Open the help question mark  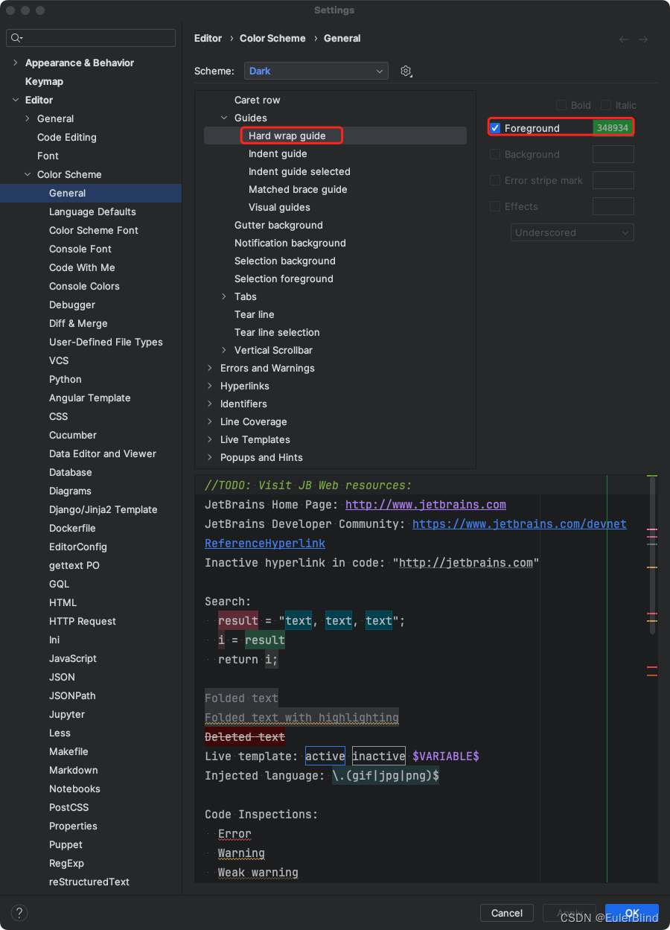coord(19,912)
